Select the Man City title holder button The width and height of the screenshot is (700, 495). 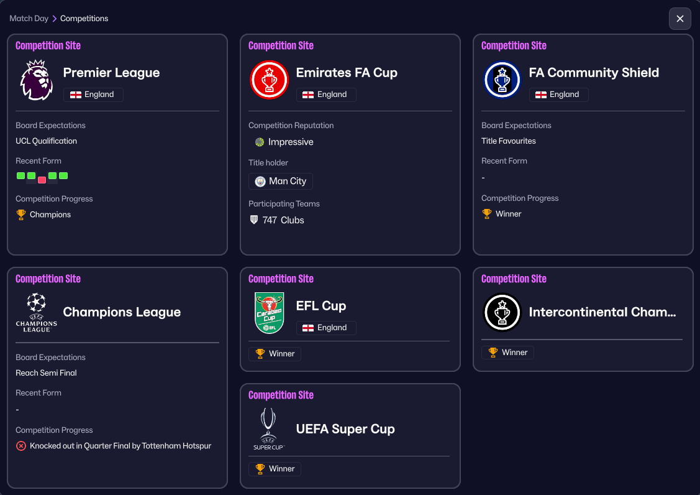coord(281,182)
